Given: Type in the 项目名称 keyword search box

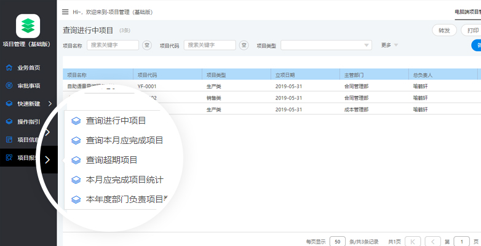Looking at the screenshot, I should 113,45.
